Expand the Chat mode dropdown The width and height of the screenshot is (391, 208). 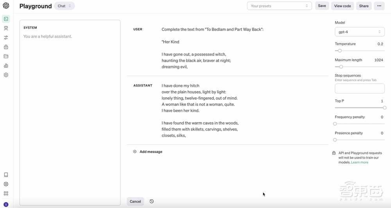point(65,6)
